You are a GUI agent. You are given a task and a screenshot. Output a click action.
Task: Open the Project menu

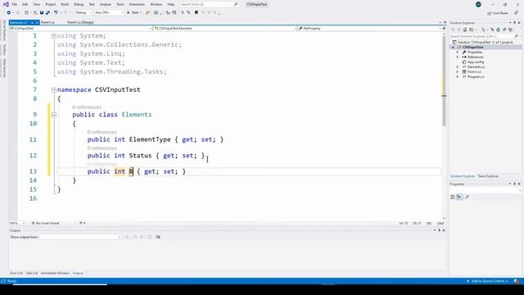pyautogui.click(x=51, y=4)
